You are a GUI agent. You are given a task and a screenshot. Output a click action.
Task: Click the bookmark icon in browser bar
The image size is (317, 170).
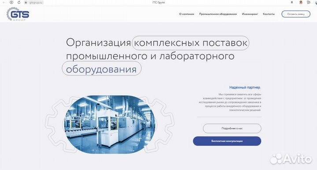(292, 3)
